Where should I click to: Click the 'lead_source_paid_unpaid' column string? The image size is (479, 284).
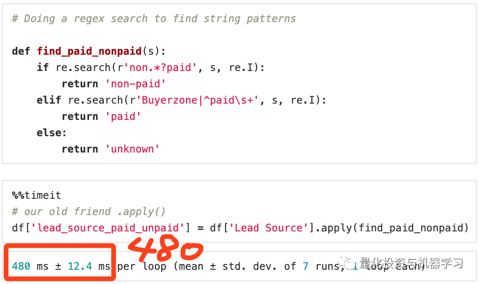(107, 228)
